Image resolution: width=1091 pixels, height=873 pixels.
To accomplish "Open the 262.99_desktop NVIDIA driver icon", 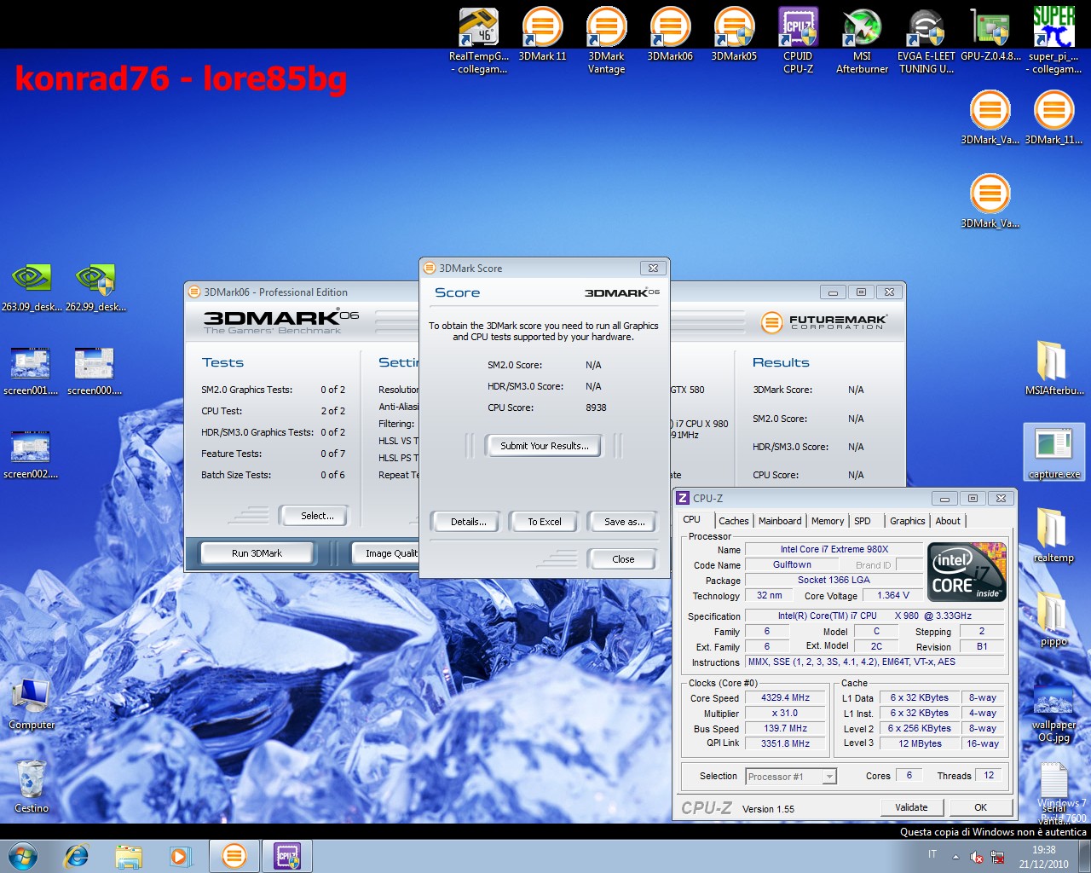I will coord(95,287).
